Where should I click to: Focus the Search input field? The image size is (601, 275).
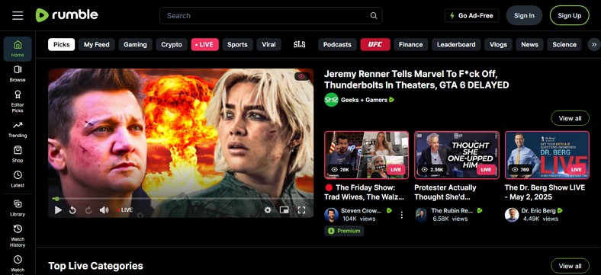[x=271, y=16]
